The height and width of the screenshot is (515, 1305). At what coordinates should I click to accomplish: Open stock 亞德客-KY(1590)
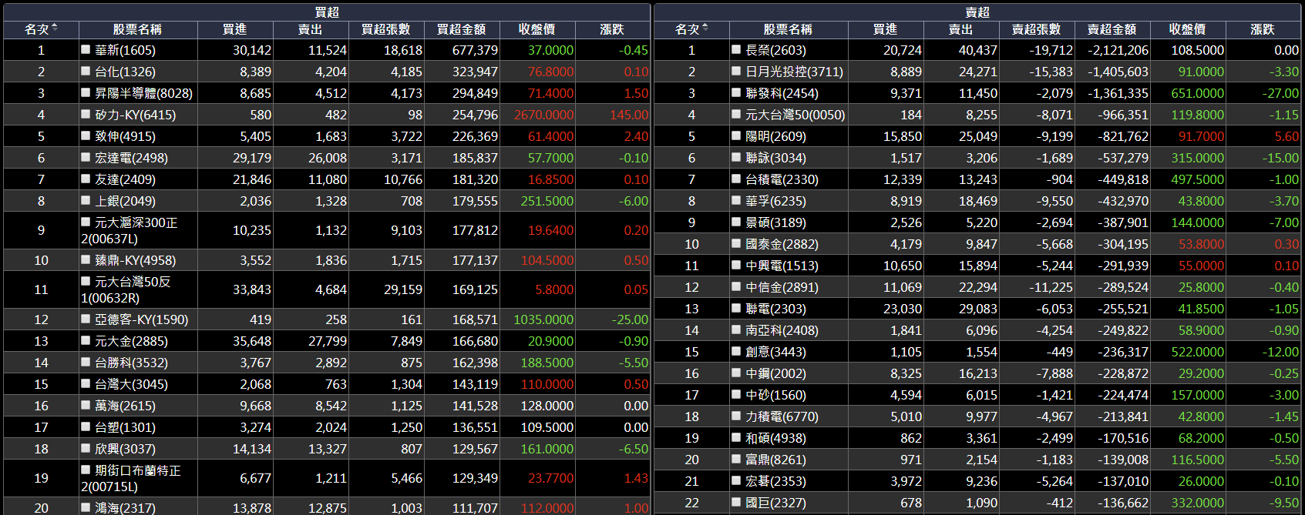coord(141,319)
